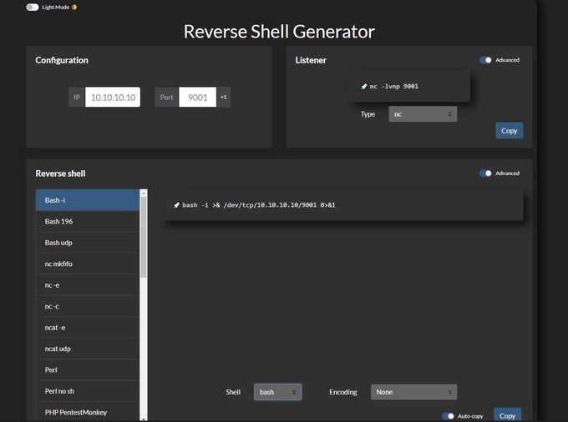This screenshot has height=422, width=568.
Task: Select the Bash 196 shell option
Action: [88, 221]
